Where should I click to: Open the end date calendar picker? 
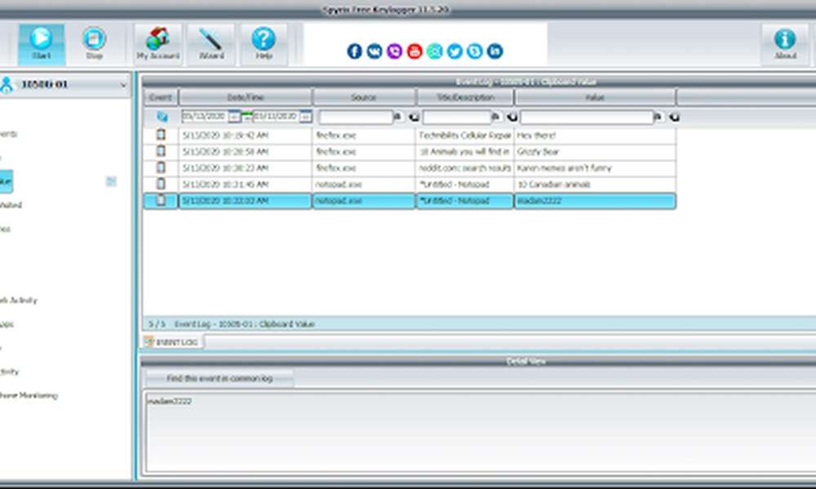pyautogui.click(x=308, y=117)
